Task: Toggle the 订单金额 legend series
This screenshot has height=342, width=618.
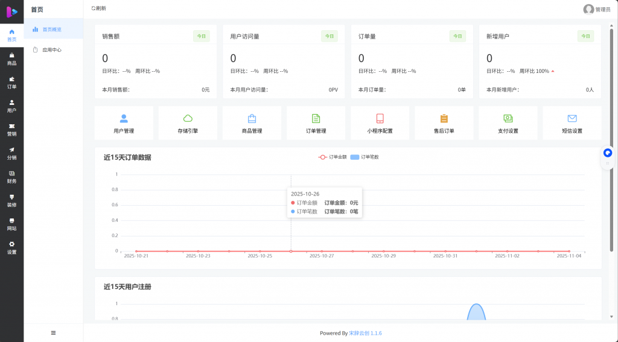Action: click(x=333, y=157)
